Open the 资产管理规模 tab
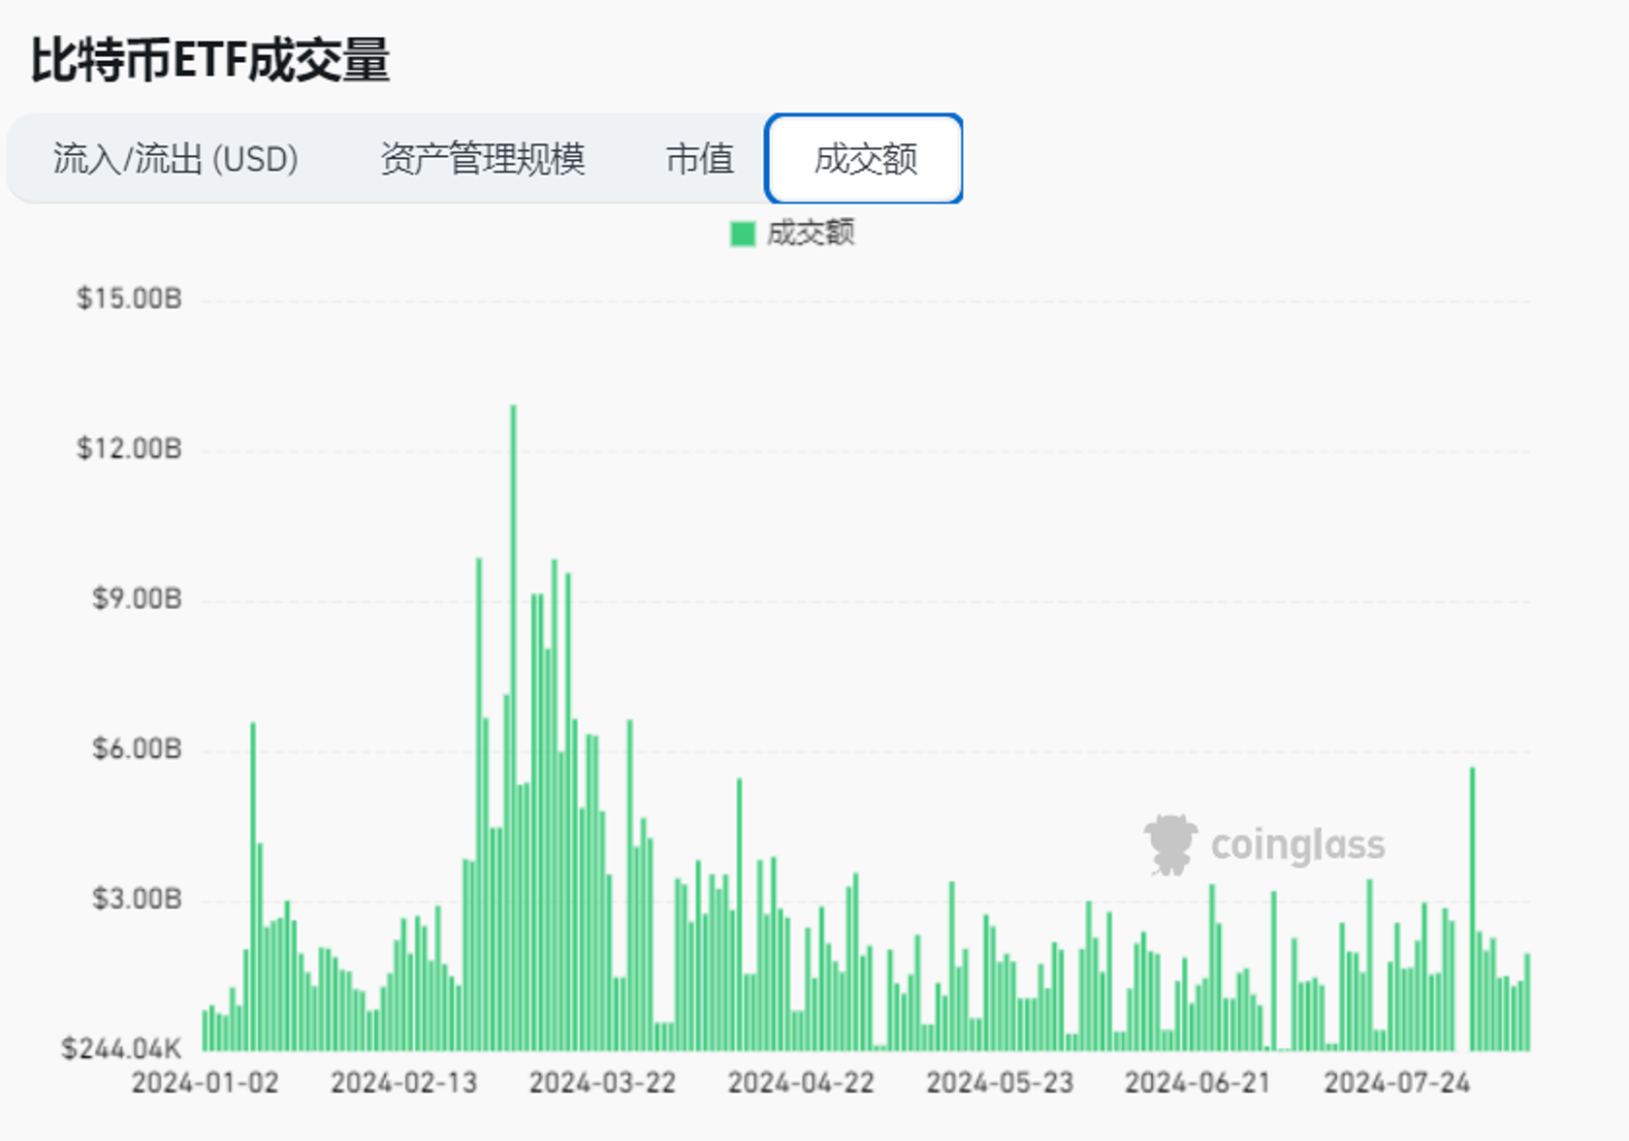Screen dimensions: 1629x1141 pyautogui.click(x=482, y=159)
